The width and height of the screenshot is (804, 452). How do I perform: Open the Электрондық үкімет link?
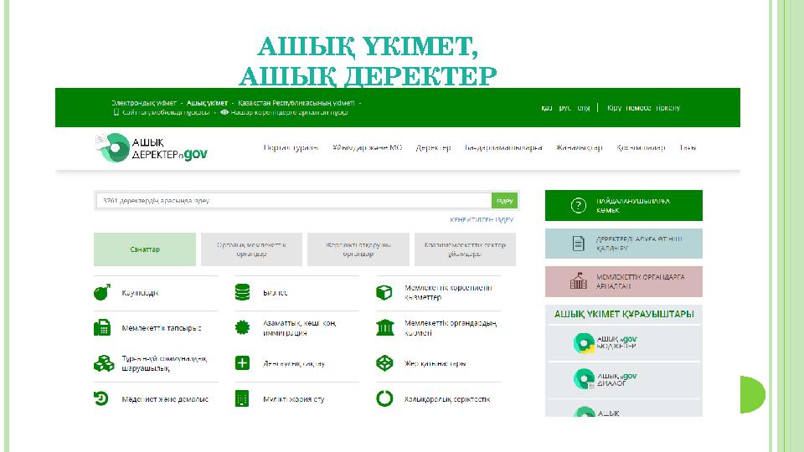[x=144, y=102]
